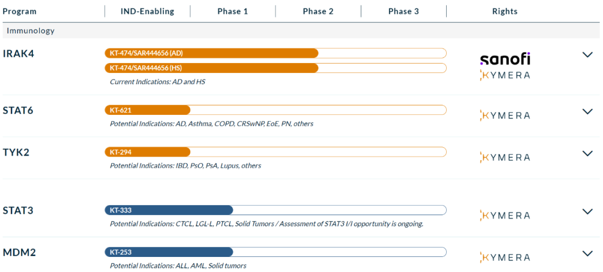Viewport: 603px width, 272px height.
Task: Click the KT-474/SAR444656 (AD) progress bar
Action: tap(211, 53)
